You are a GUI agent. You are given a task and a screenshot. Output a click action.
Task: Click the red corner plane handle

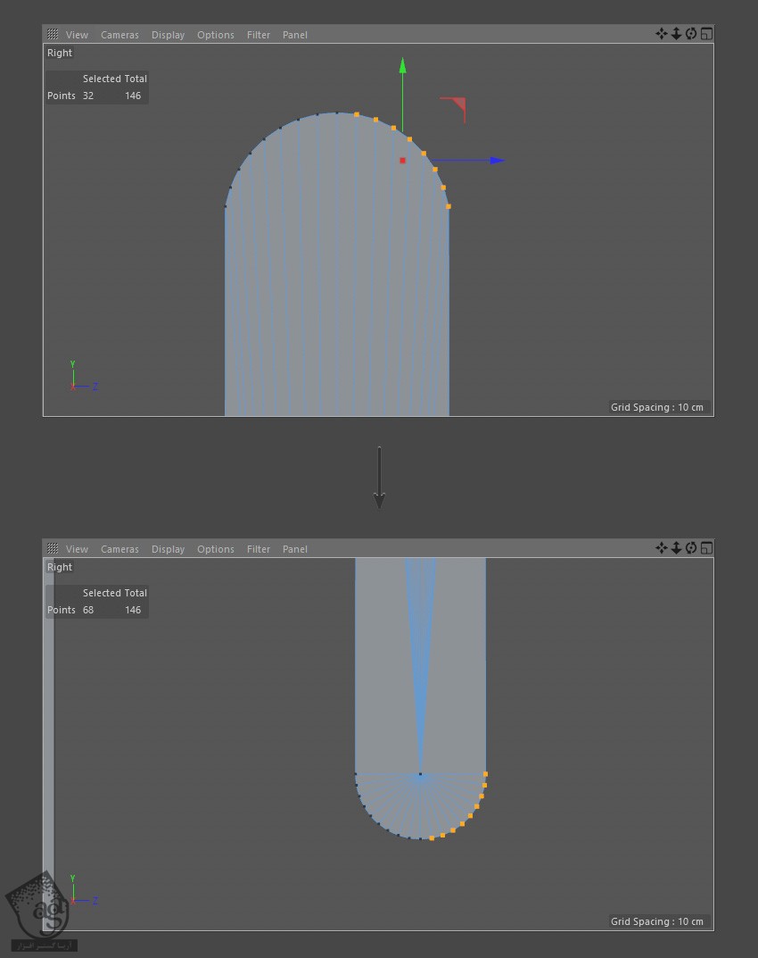coord(457,106)
